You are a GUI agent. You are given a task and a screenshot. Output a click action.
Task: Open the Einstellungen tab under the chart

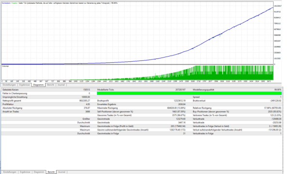click(x=9, y=85)
